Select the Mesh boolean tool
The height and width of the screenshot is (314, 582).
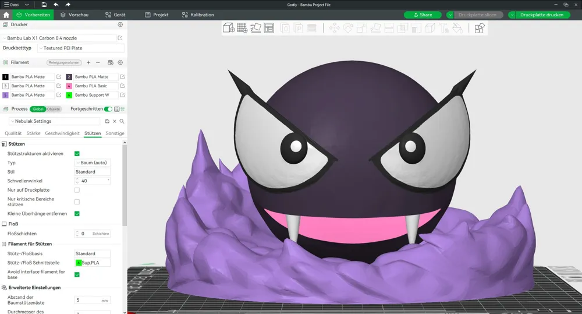(x=403, y=28)
